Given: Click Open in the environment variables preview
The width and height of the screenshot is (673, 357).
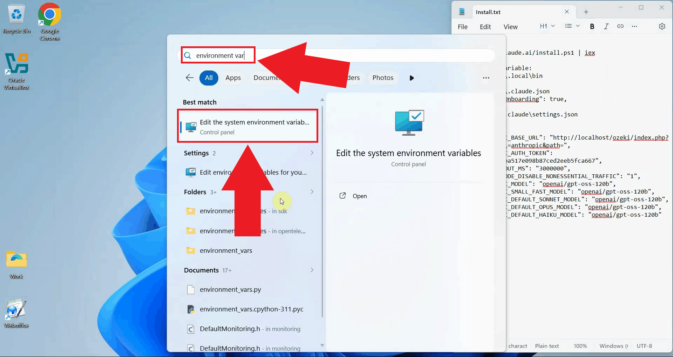Looking at the screenshot, I should tap(360, 196).
